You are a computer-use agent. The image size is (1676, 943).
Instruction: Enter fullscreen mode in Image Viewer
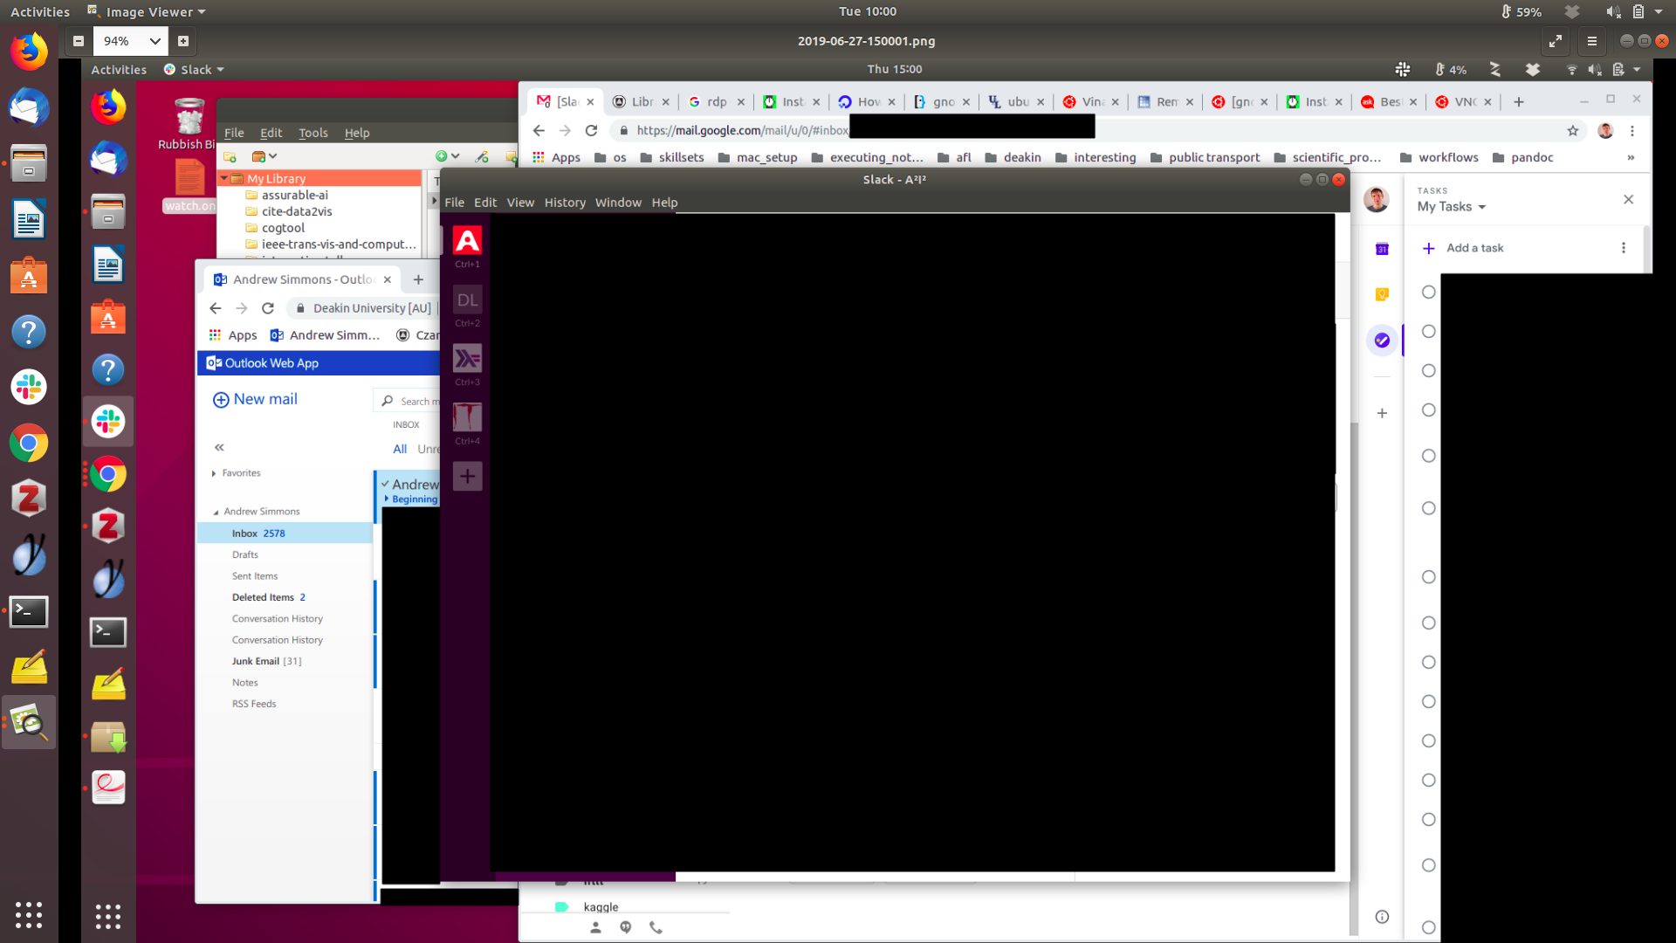click(x=1556, y=41)
